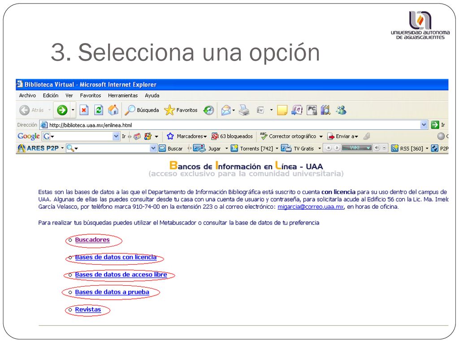459x344 pixels.
Task: Click the books with magnifier icon
Action: pos(325,110)
